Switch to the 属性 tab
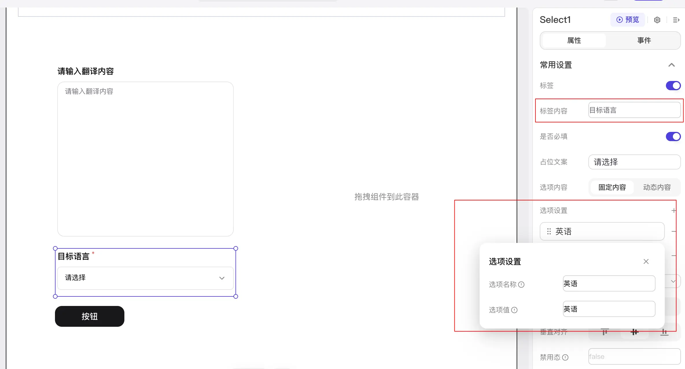The height and width of the screenshot is (369, 685). (x=574, y=40)
